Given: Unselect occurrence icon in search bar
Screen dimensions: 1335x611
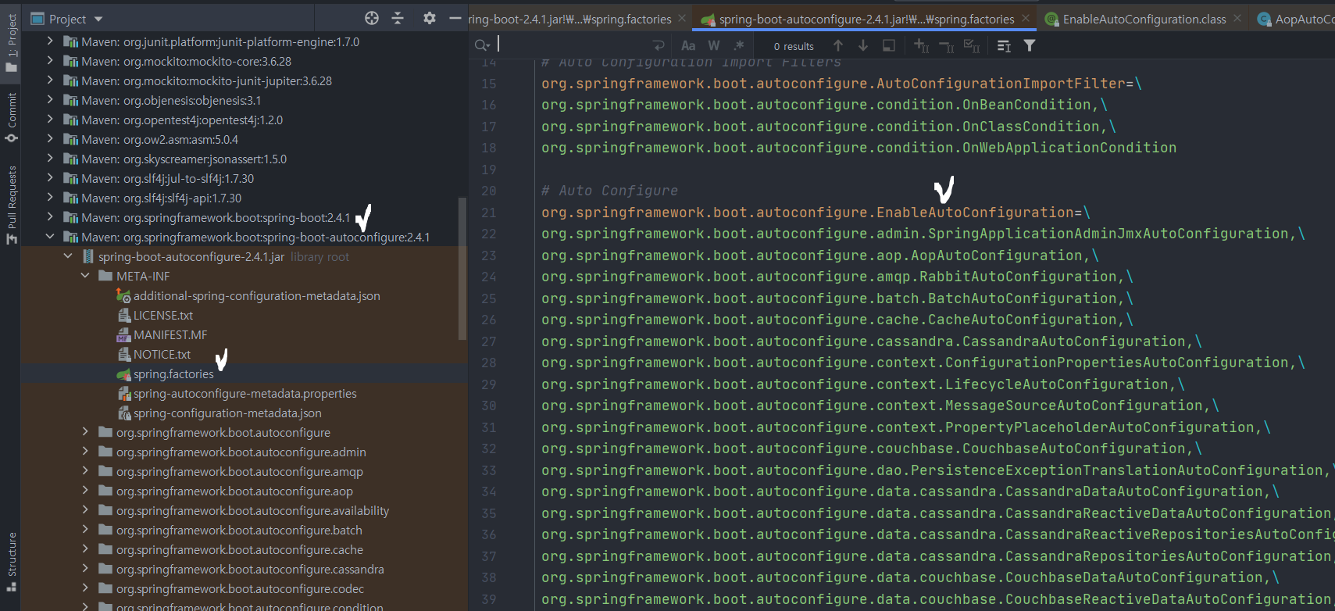Looking at the screenshot, I should point(946,46).
